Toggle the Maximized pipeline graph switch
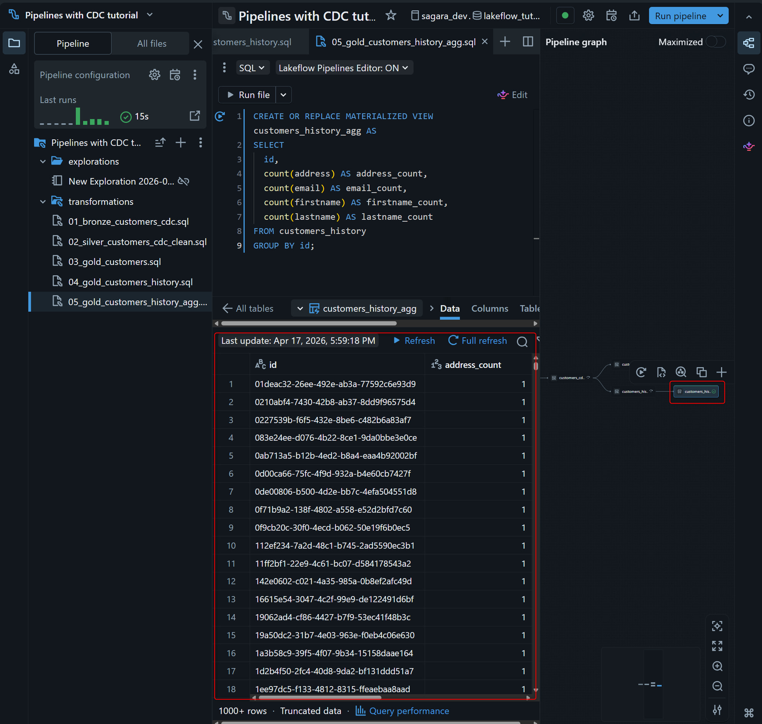The height and width of the screenshot is (724, 762). (715, 42)
